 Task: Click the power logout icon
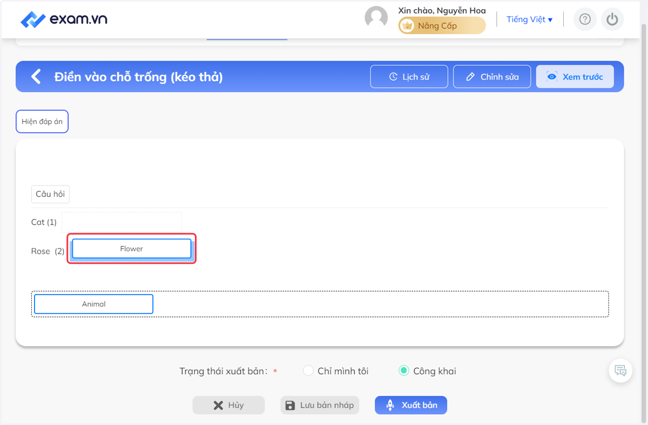pos(612,19)
